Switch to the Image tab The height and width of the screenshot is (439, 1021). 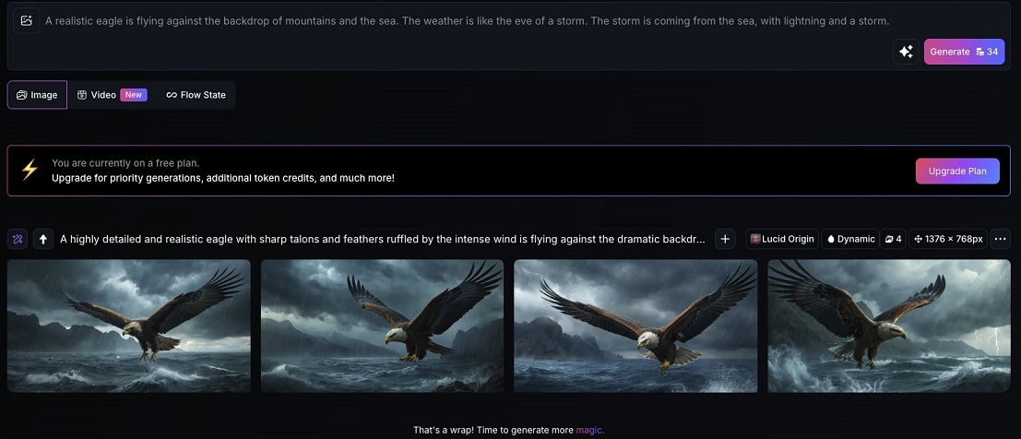tap(37, 95)
